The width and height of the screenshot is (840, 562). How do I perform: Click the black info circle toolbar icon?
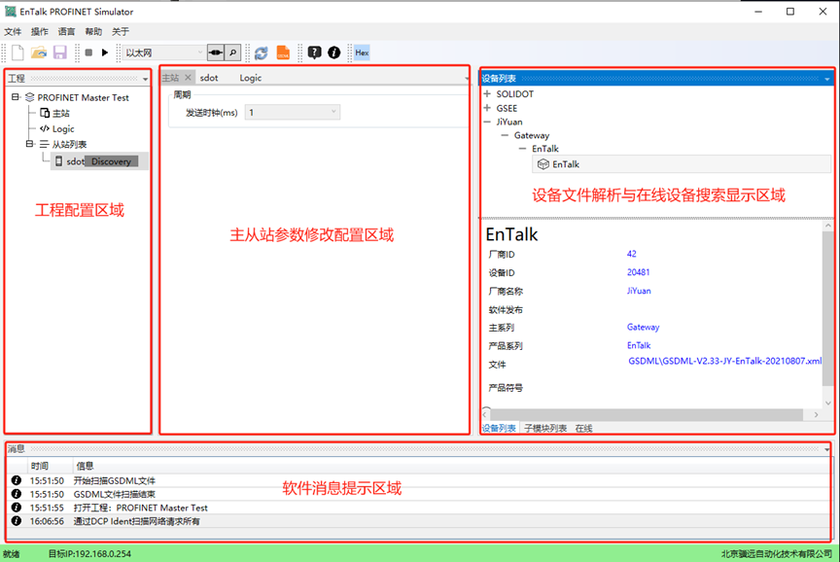click(333, 53)
